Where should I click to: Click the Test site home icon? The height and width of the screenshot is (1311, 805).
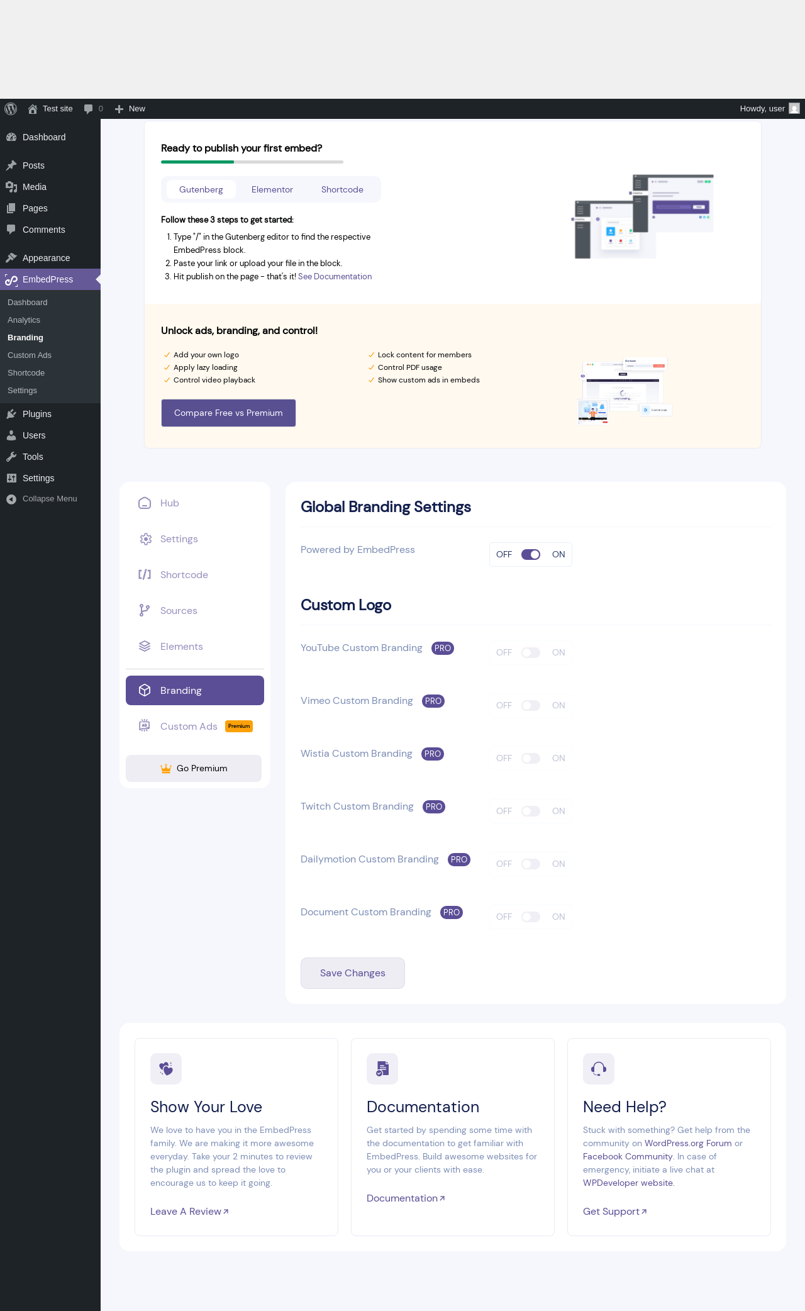33,109
